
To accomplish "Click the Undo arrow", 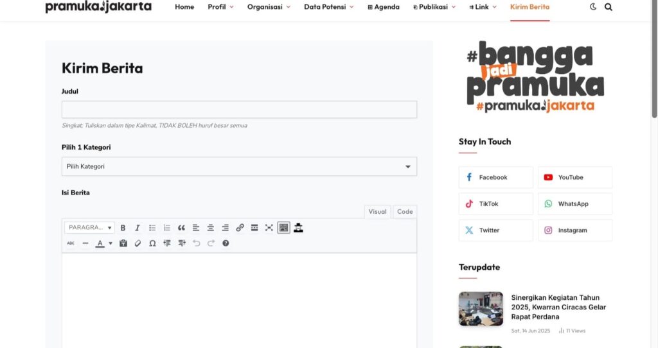I will [197, 243].
